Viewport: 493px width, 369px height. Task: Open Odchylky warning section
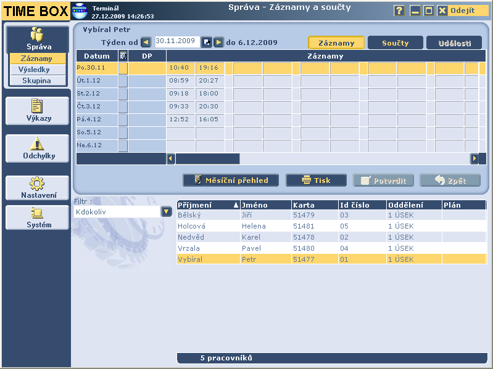coord(37,148)
